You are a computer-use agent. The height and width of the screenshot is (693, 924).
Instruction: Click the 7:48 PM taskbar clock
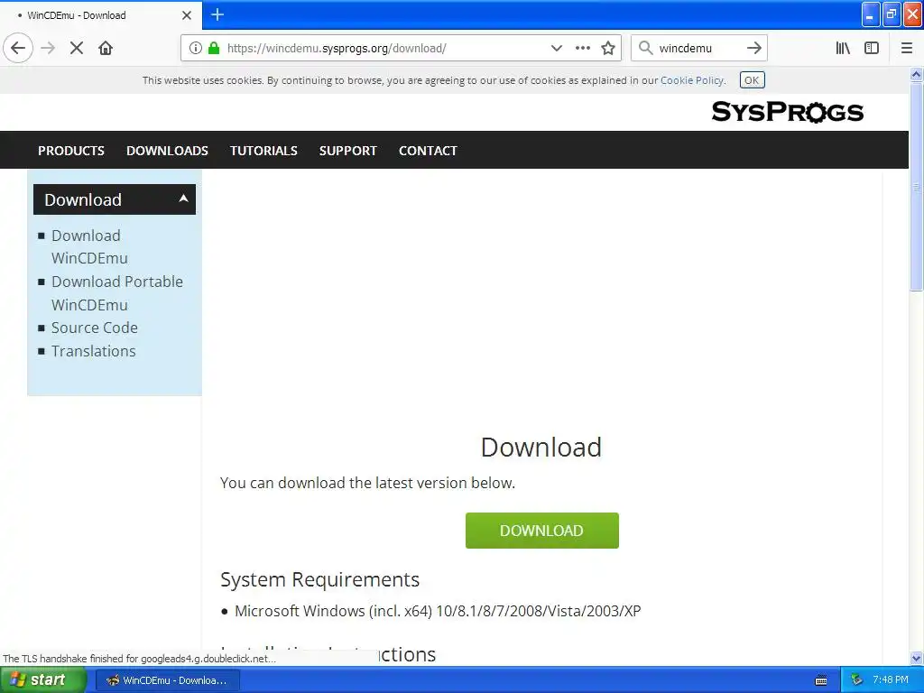click(x=891, y=680)
